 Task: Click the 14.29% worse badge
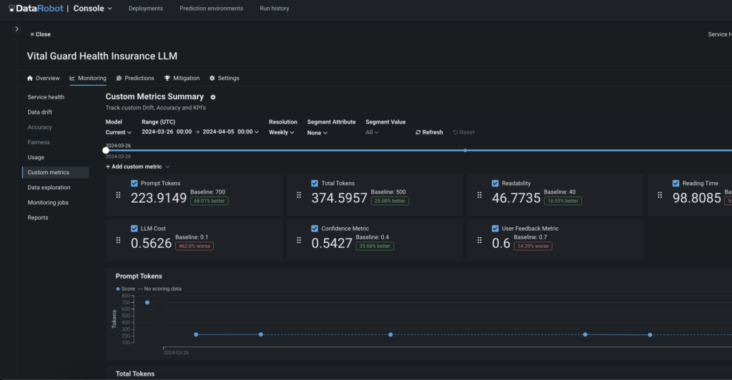click(533, 246)
